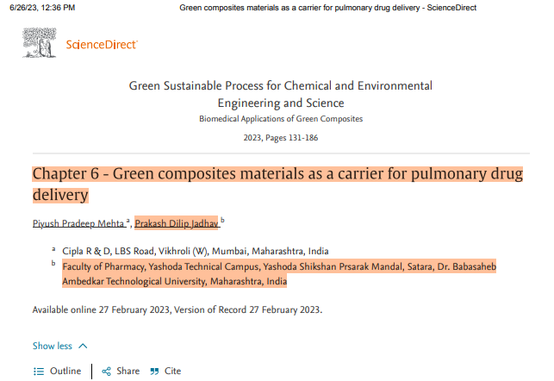Click superscript b next to Jadhav
554x381 pixels.
(x=222, y=220)
